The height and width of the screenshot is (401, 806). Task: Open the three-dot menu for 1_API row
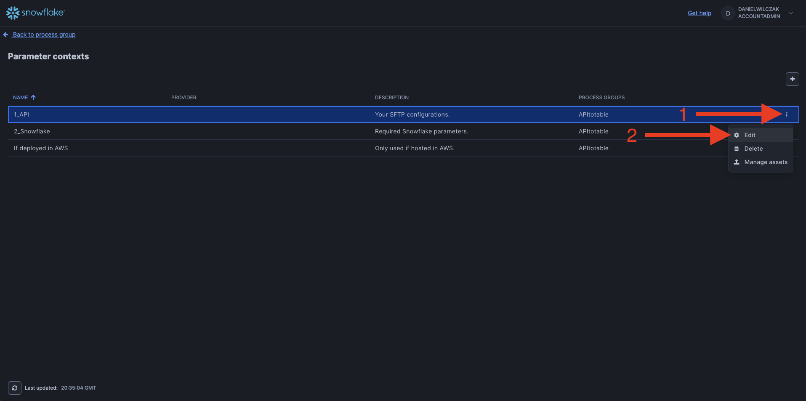(x=786, y=114)
